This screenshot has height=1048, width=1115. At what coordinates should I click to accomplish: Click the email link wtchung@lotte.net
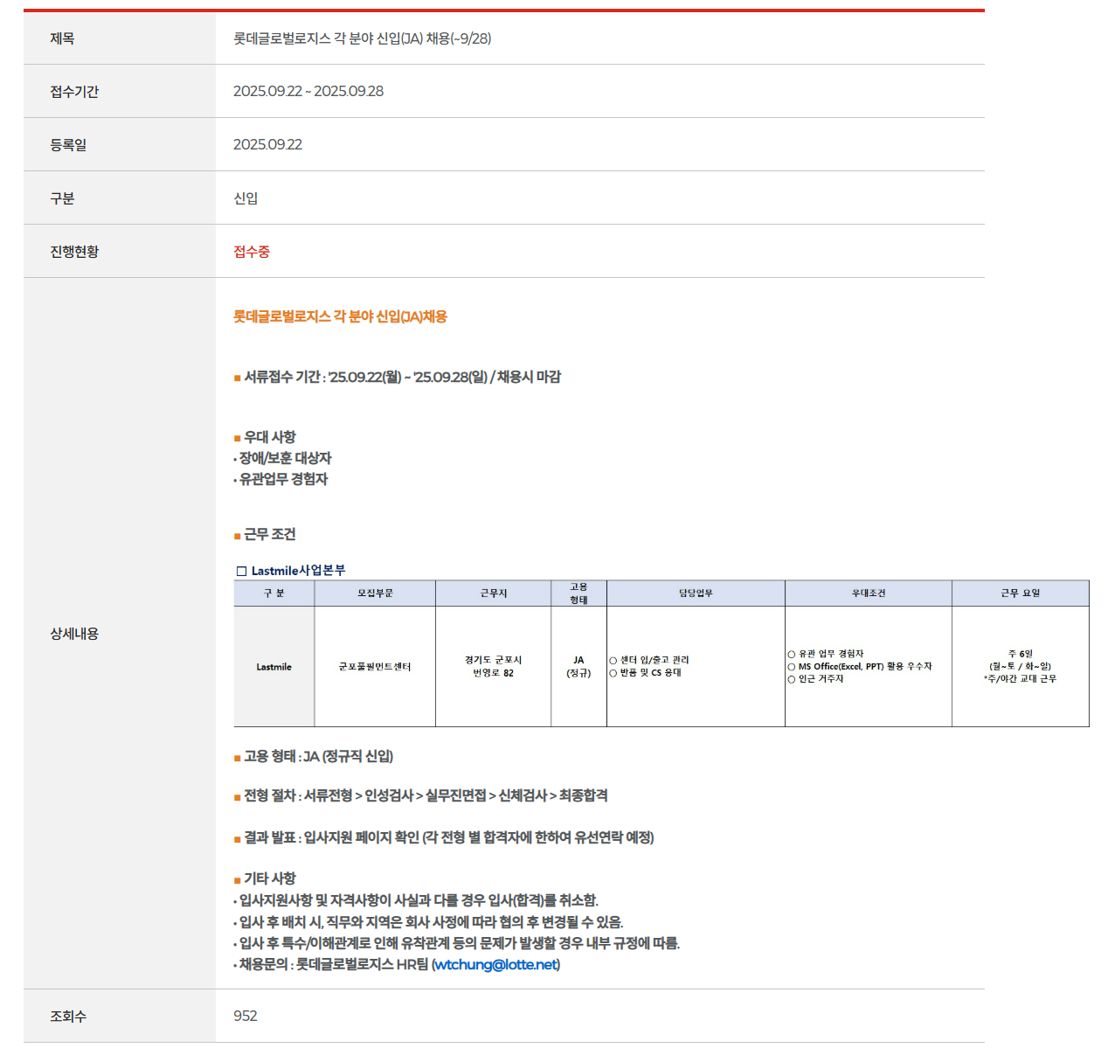point(499,965)
